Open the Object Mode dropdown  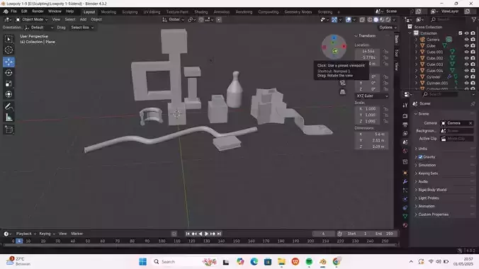click(32, 20)
